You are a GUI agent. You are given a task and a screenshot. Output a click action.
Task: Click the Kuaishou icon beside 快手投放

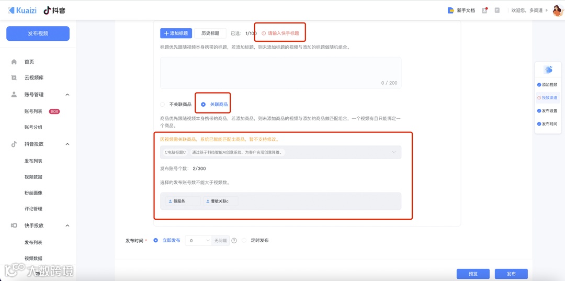point(14,226)
